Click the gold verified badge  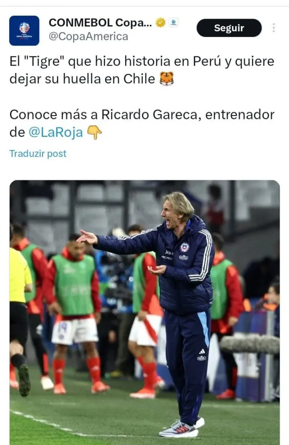[x=160, y=23]
